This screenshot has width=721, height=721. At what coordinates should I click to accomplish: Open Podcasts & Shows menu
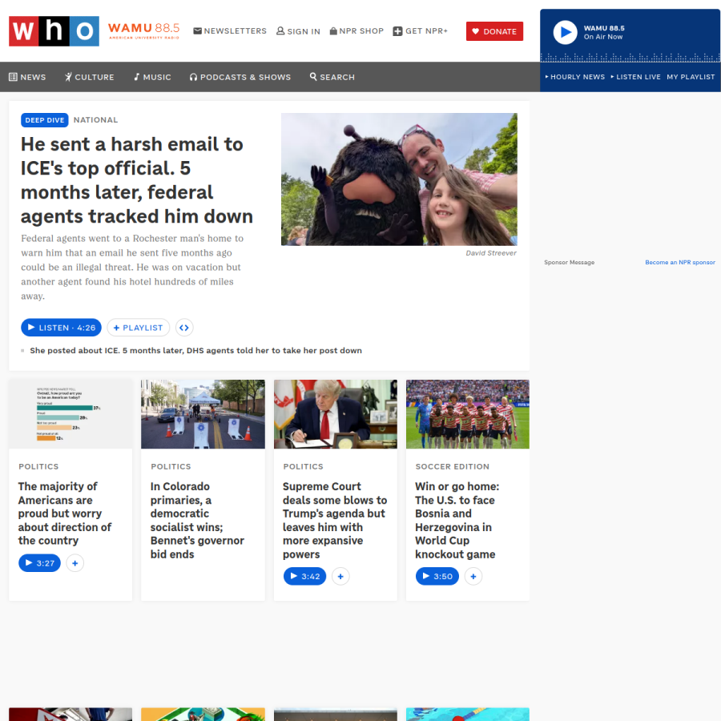[x=240, y=77]
